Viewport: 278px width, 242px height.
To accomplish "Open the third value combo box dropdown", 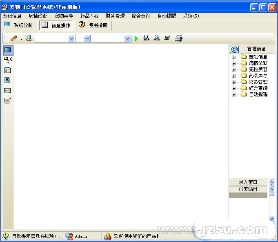I will pyautogui.click(x=127, y=38).
